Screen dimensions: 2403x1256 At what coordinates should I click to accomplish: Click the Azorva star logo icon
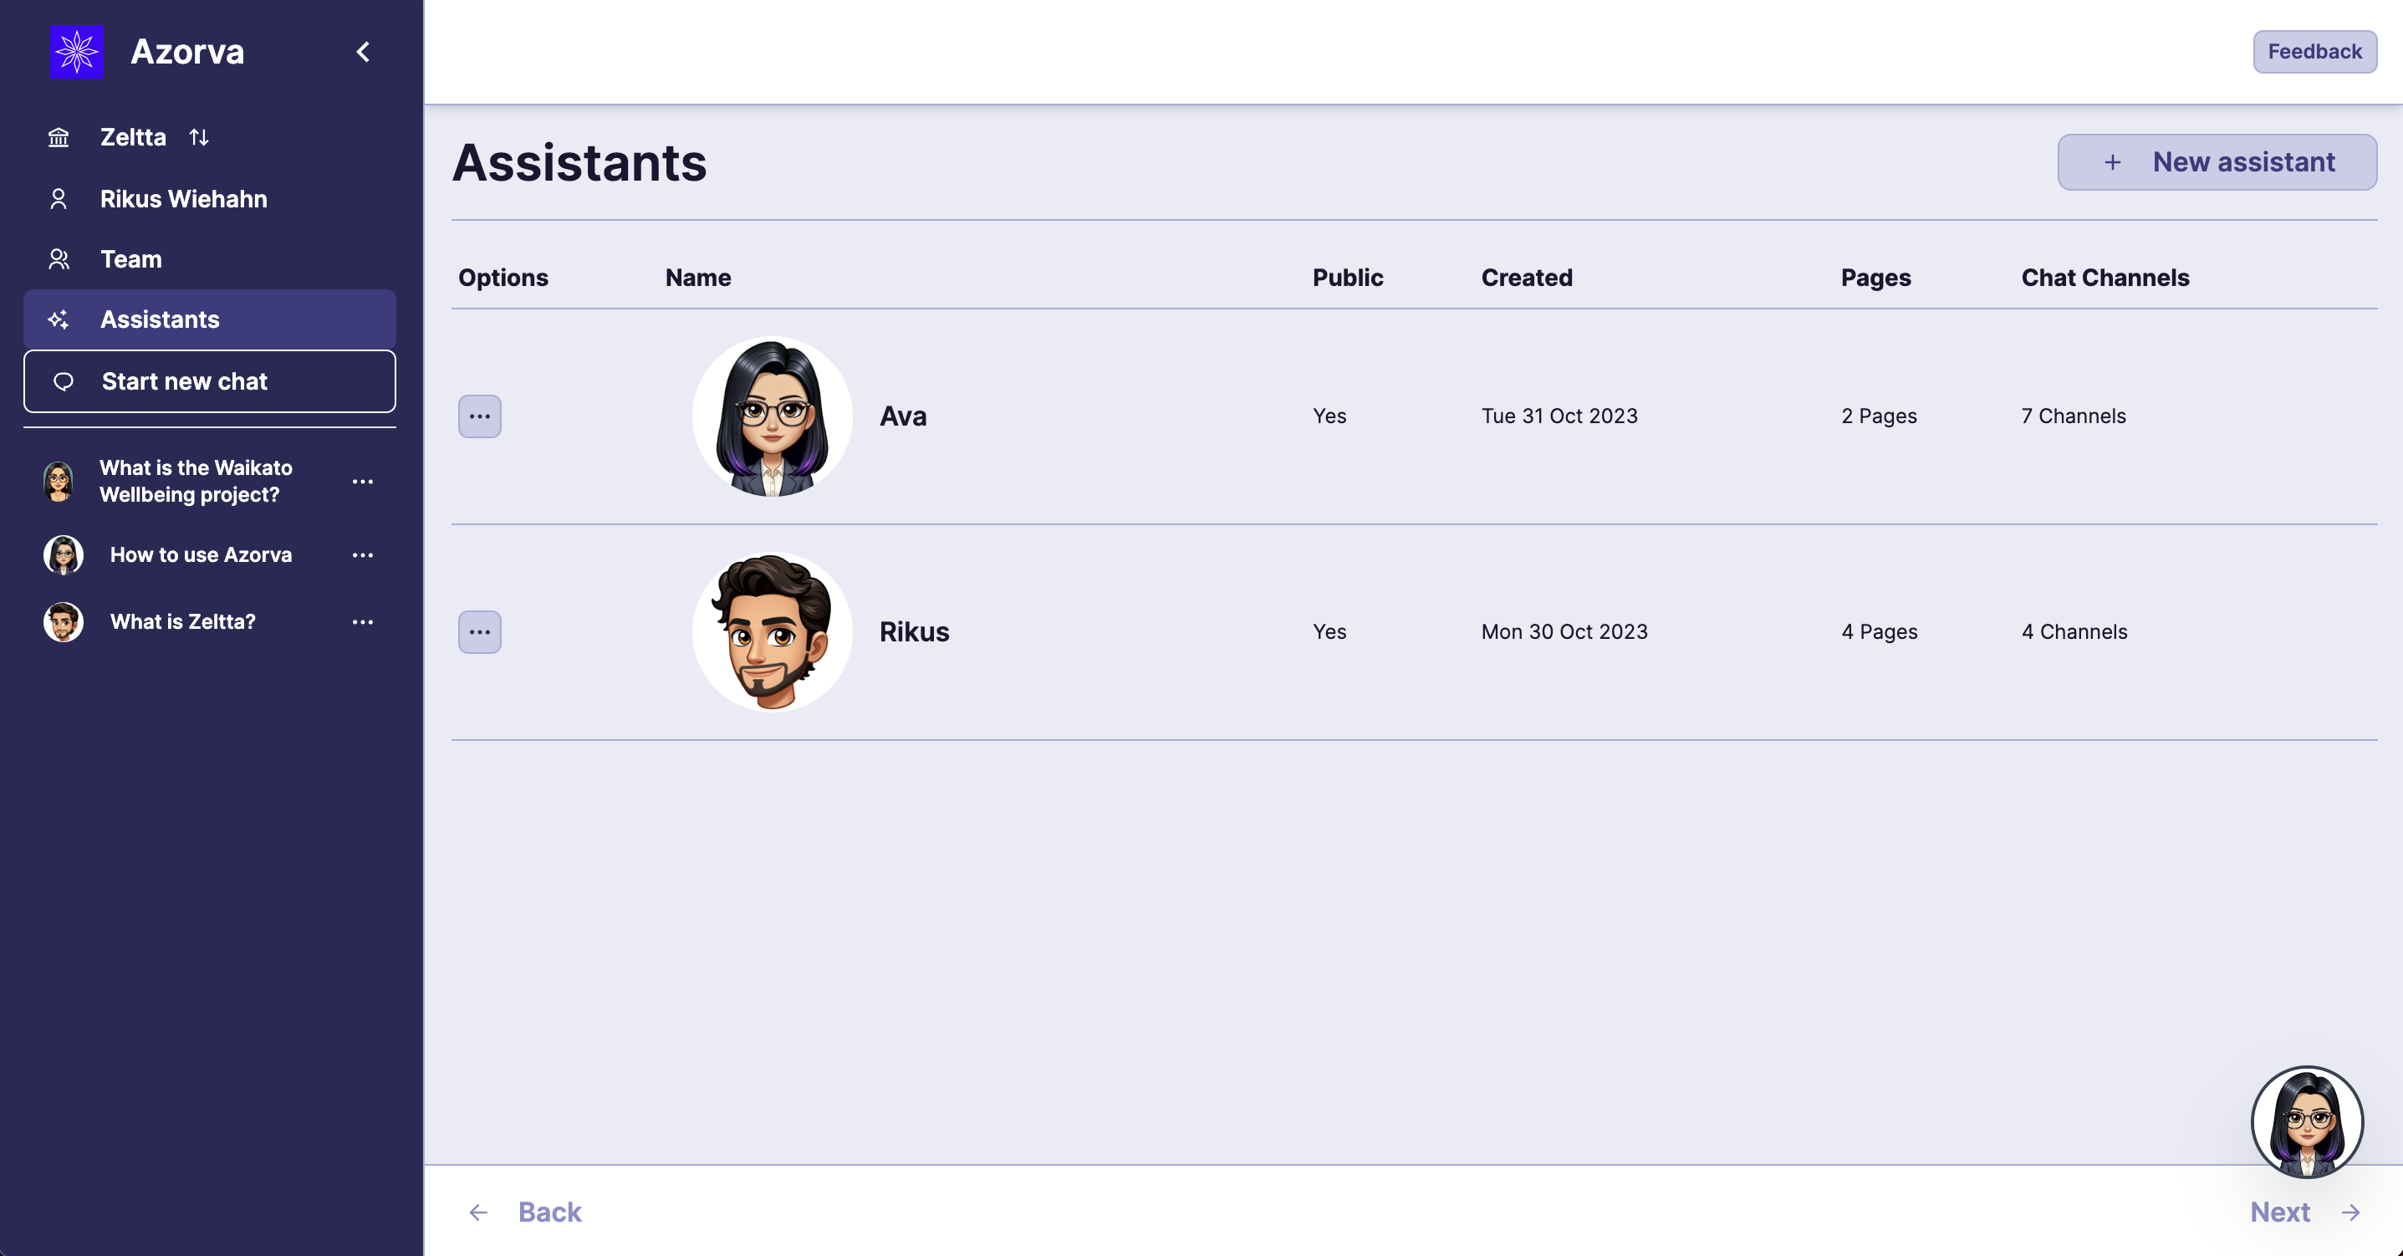[76, 51]
